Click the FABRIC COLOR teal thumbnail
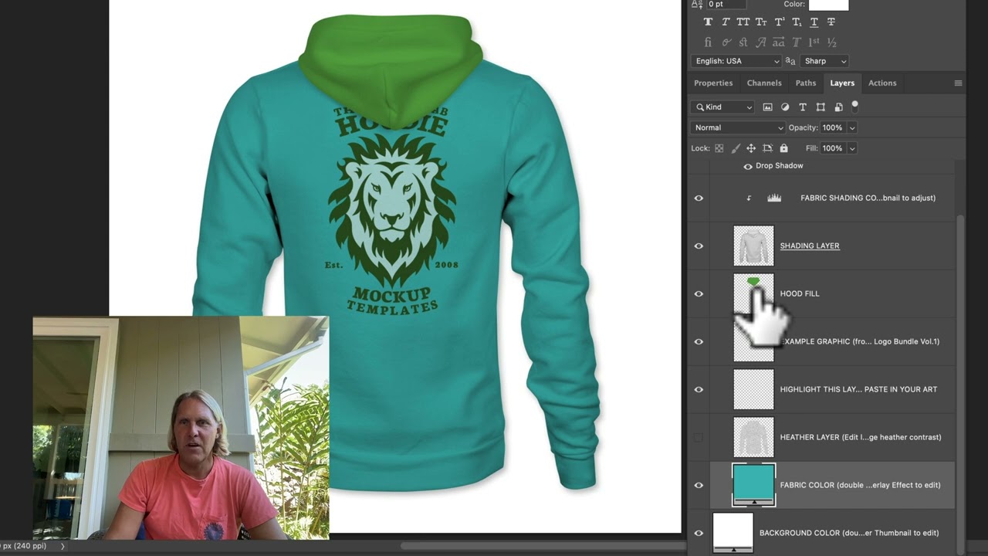Screen dimensions: 988x556 (753, 483)
